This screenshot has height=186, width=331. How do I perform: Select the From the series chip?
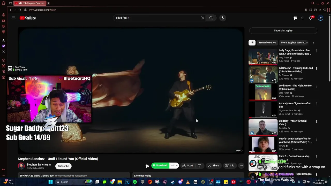pos(267,43)
